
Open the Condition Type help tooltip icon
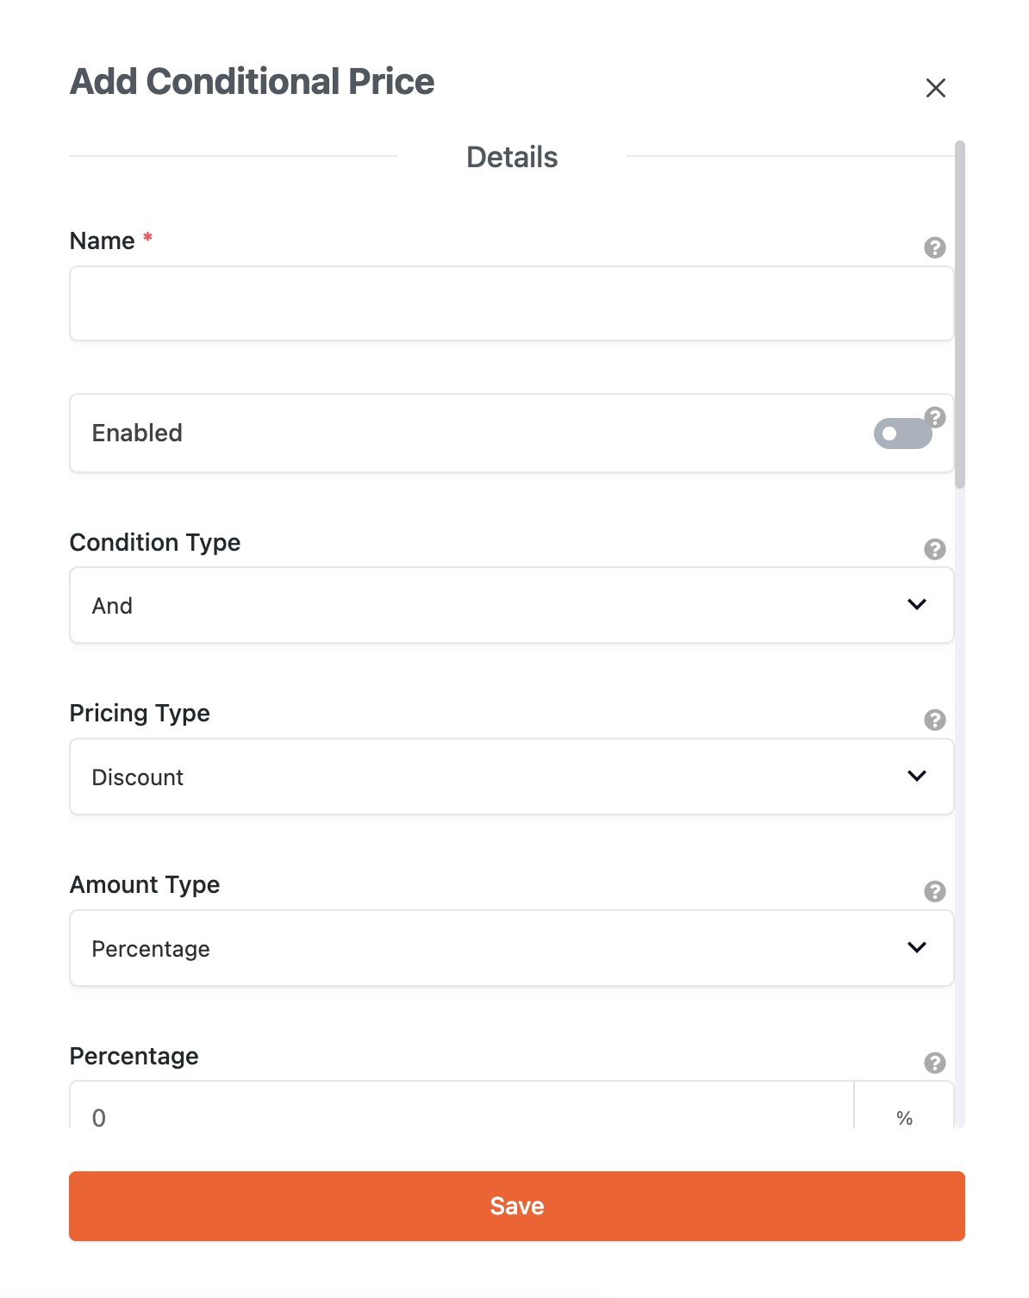pyautogui.click(x=934, y=549)
